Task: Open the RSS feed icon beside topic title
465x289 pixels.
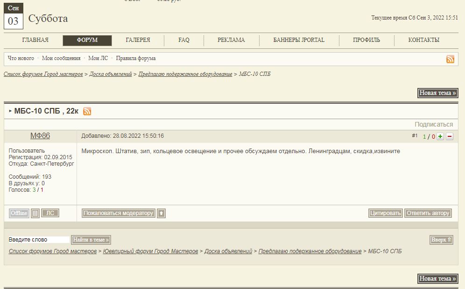Action: click(x=87, y=111)
